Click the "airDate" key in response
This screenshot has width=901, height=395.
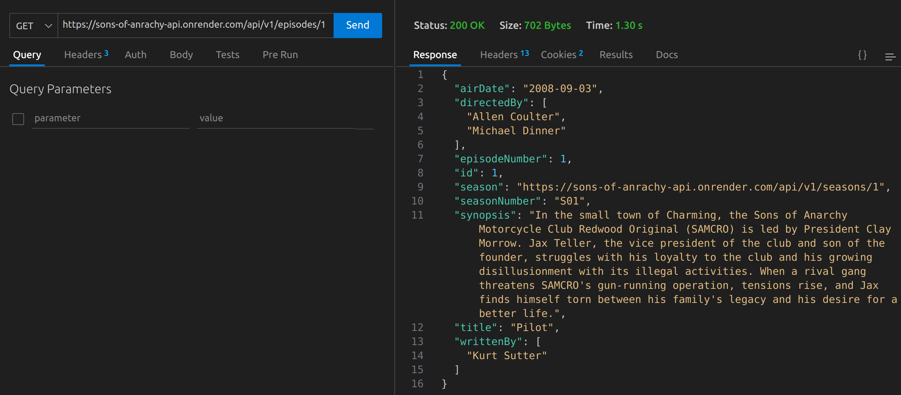[482, 89]
